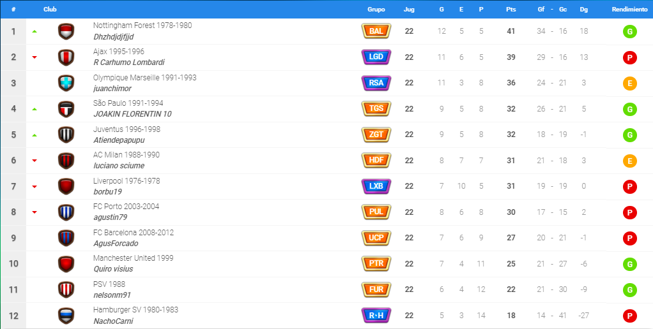Click the Nottingham Forest club crest icon
653x329 pixels.
(x=66, y=31)
